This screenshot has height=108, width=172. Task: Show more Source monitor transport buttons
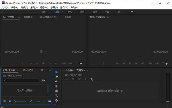coord(77,62)
